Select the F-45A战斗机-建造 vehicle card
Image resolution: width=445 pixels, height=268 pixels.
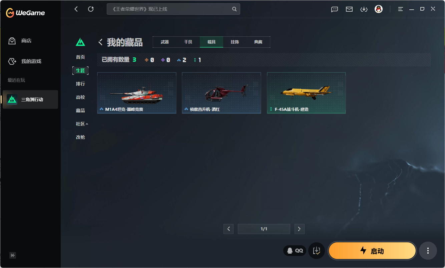(306, 93)
